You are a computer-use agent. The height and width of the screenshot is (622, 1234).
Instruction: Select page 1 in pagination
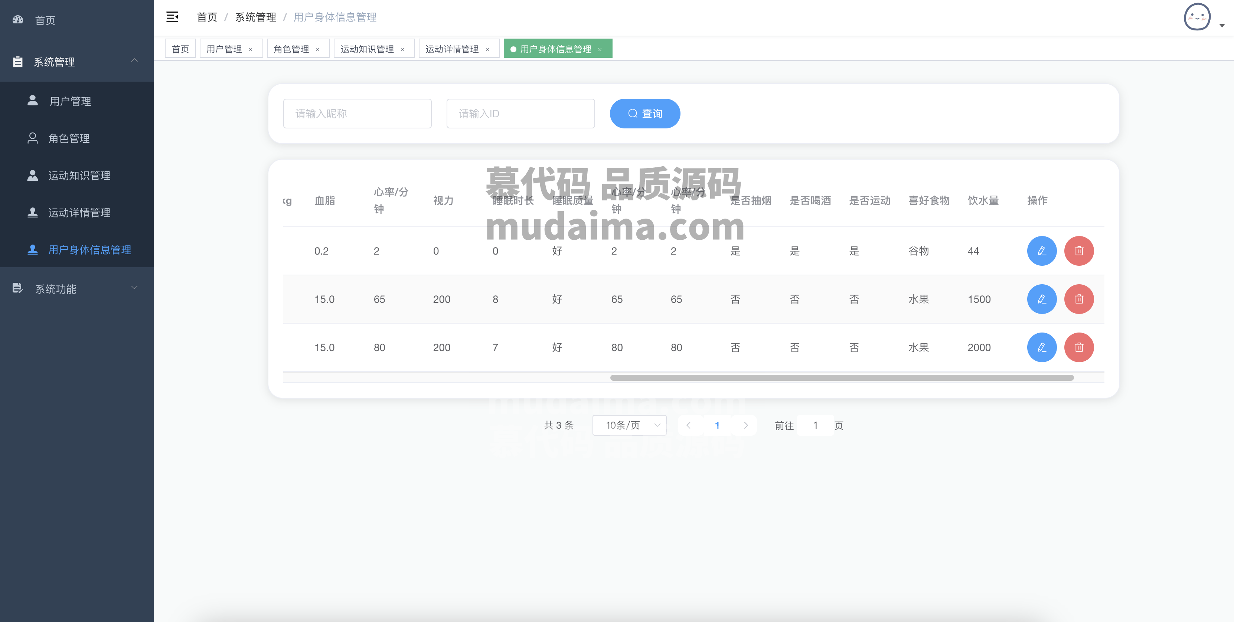[717, 425]
